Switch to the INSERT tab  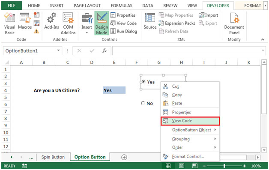coord(57,6)
